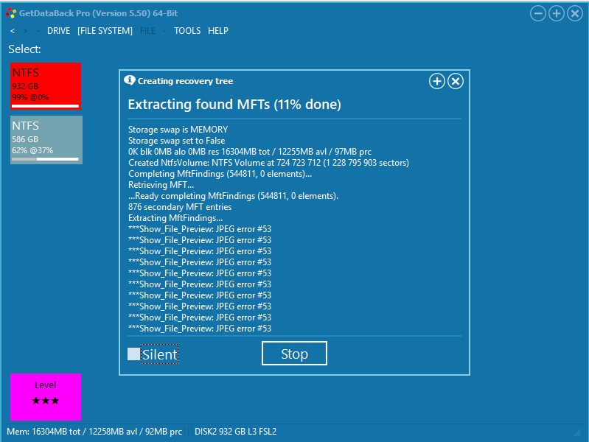Click the Extracting found MFTs progress heading
Viewport: 589px width, 442px height.
(x=234, y=105)
